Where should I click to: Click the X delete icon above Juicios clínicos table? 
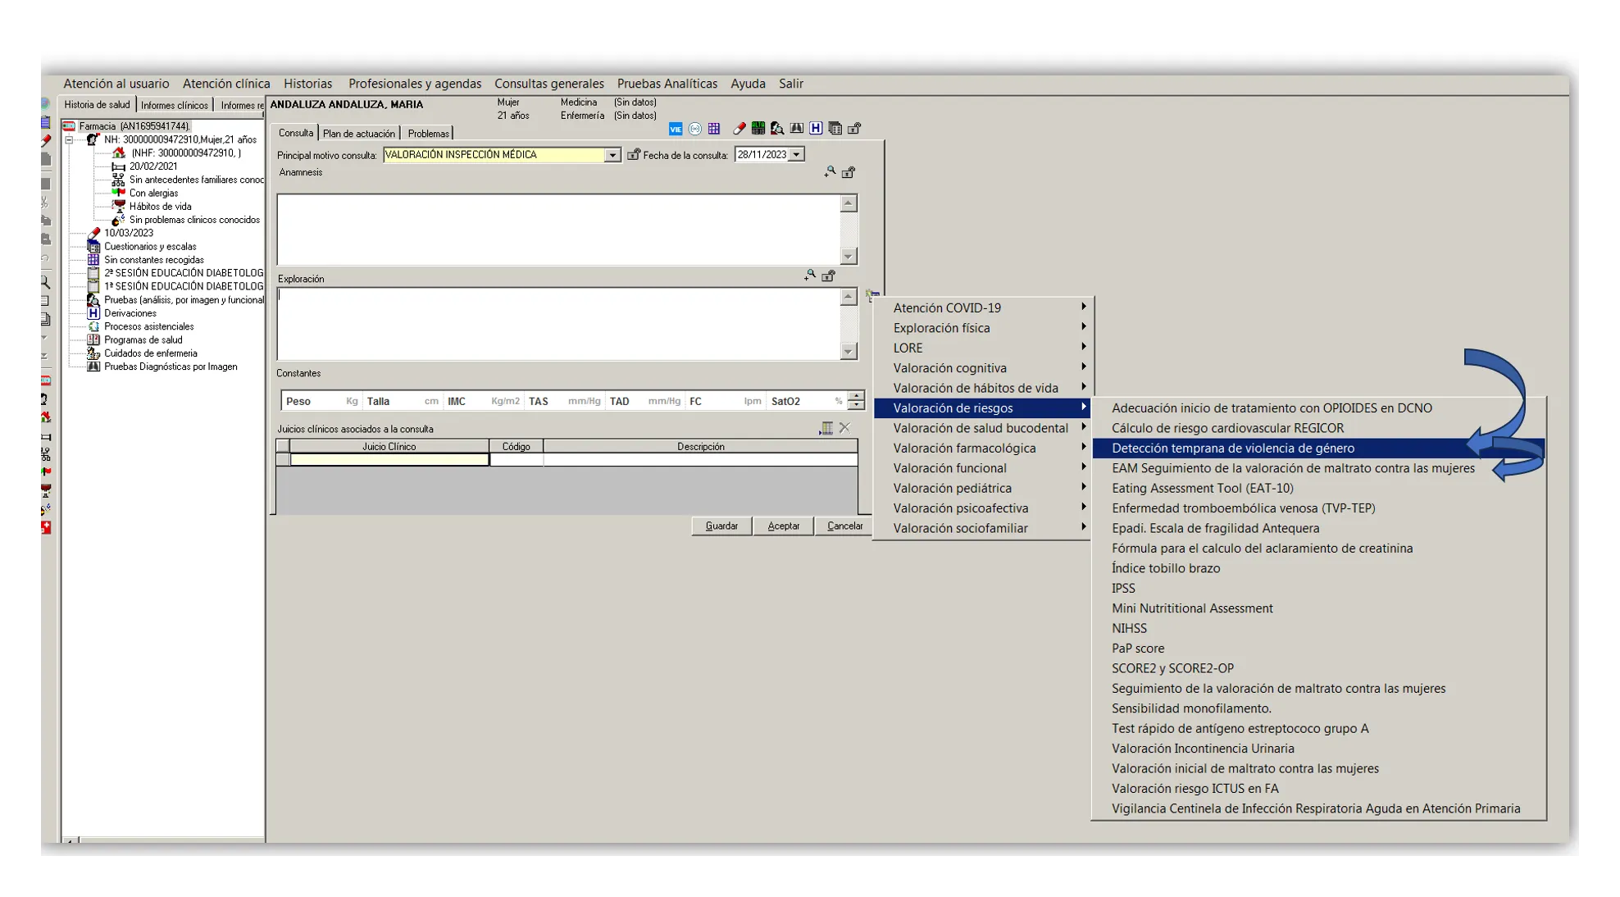[x=844, y=428]
